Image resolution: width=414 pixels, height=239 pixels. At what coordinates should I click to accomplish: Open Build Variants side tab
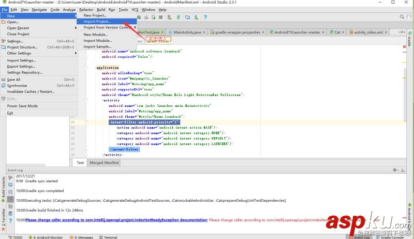click(x=3, y=189)
